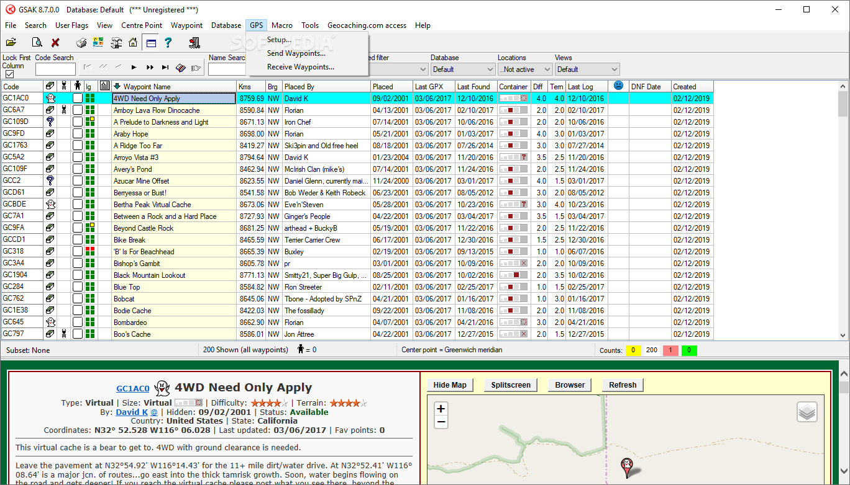The width and height of the screenshot is (850, 485).
Task: Open the David K owner link
Action: (132, 412)
